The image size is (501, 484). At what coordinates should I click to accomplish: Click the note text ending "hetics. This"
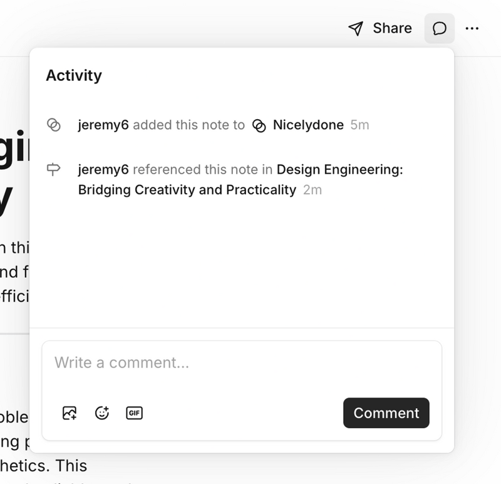(x=44, y=466)
